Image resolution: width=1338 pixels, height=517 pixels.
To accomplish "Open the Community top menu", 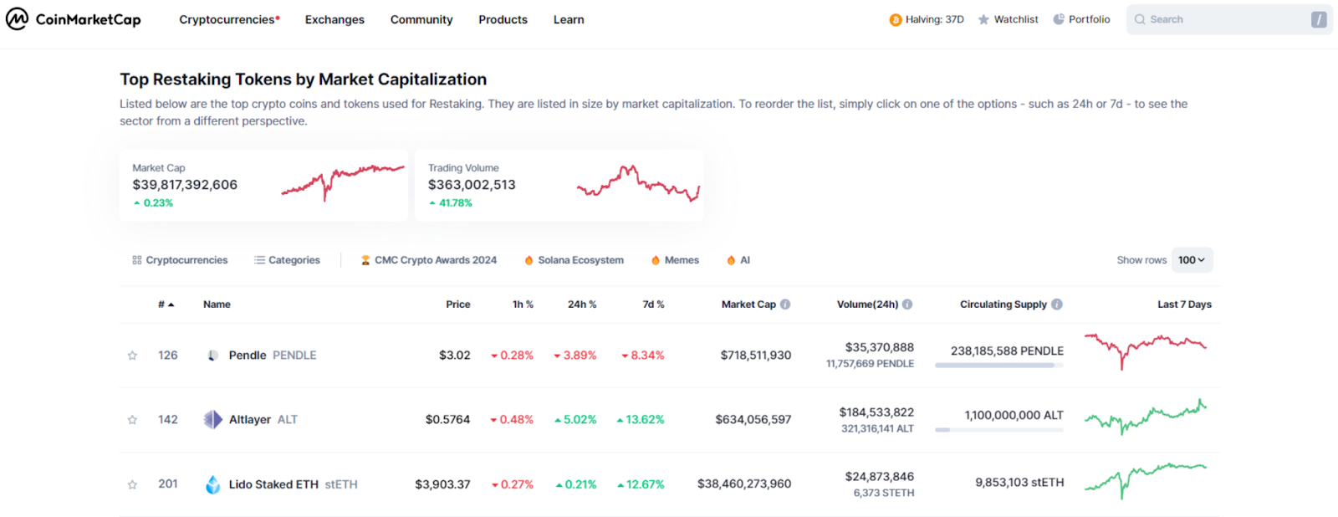I will click(x=421, y=19).
